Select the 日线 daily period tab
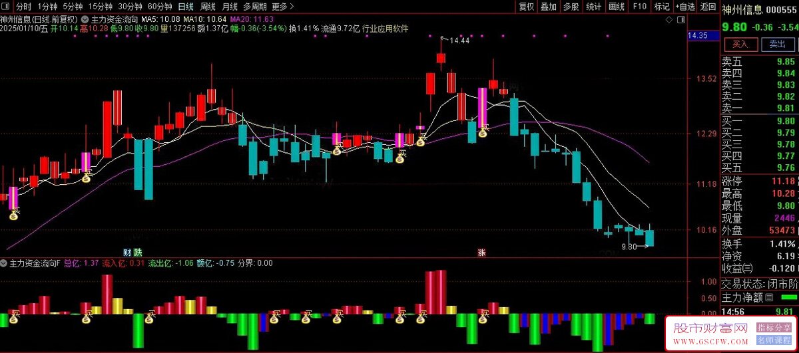Viewport: 799px width, 353px height. tap(185, 7)
